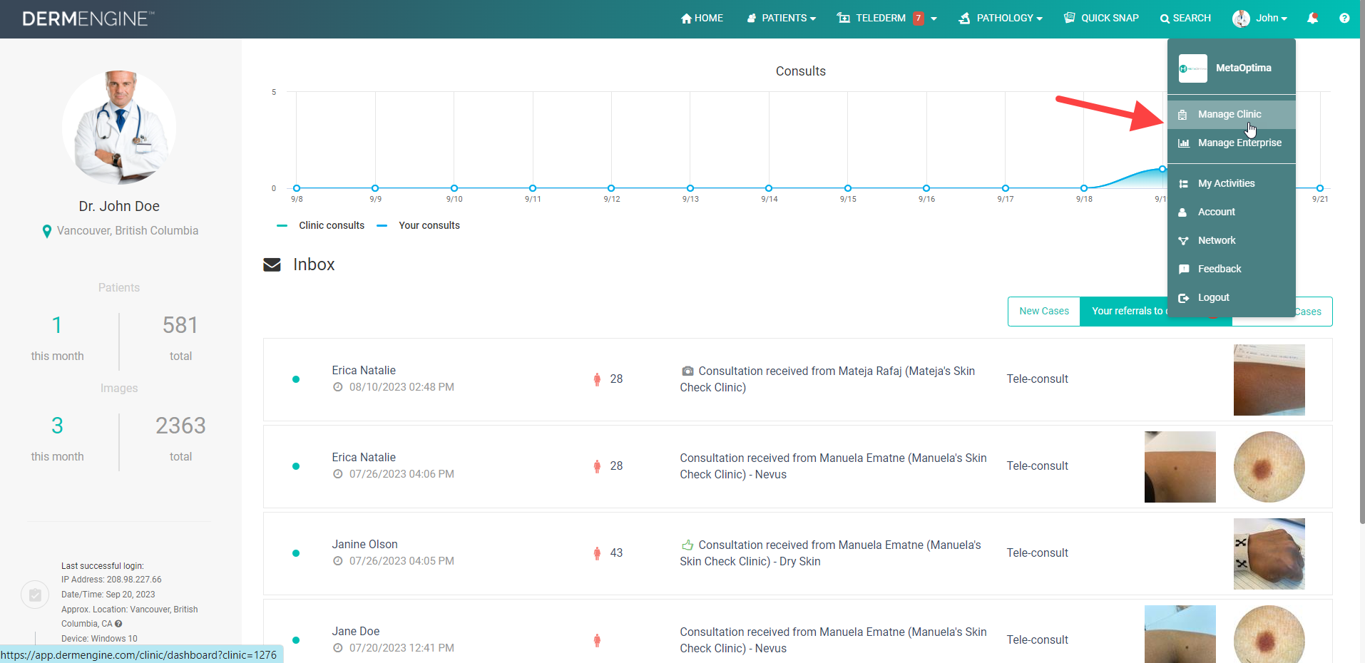Expand the Telederm dropdown arrow

coord(934,19)
